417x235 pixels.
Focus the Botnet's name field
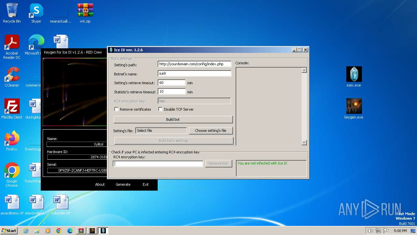pyautogui.click(x=194, y=74)
